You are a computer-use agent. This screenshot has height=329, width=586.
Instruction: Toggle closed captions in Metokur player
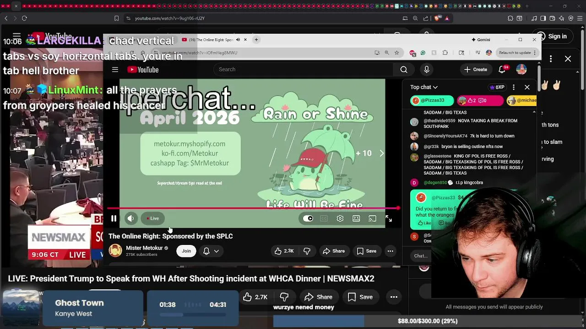[324, 218]
